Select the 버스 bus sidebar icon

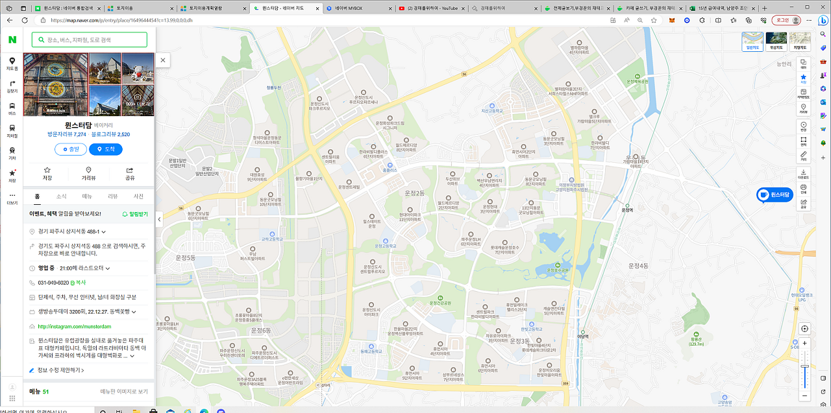(x=12, y=109)
